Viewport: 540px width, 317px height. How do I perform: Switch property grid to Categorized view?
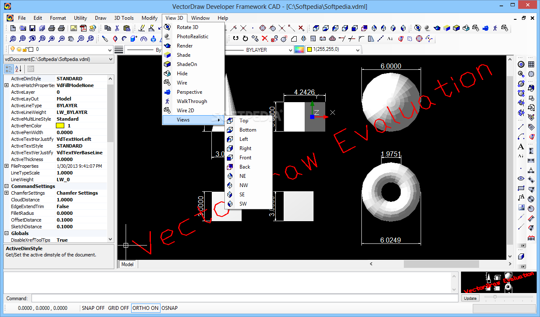(x=8, y=69)
